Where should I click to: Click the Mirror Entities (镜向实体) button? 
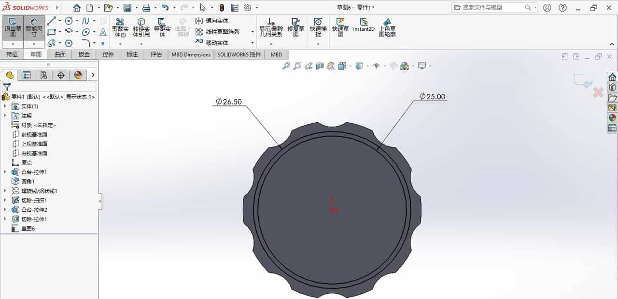click(x=210, y=20)
